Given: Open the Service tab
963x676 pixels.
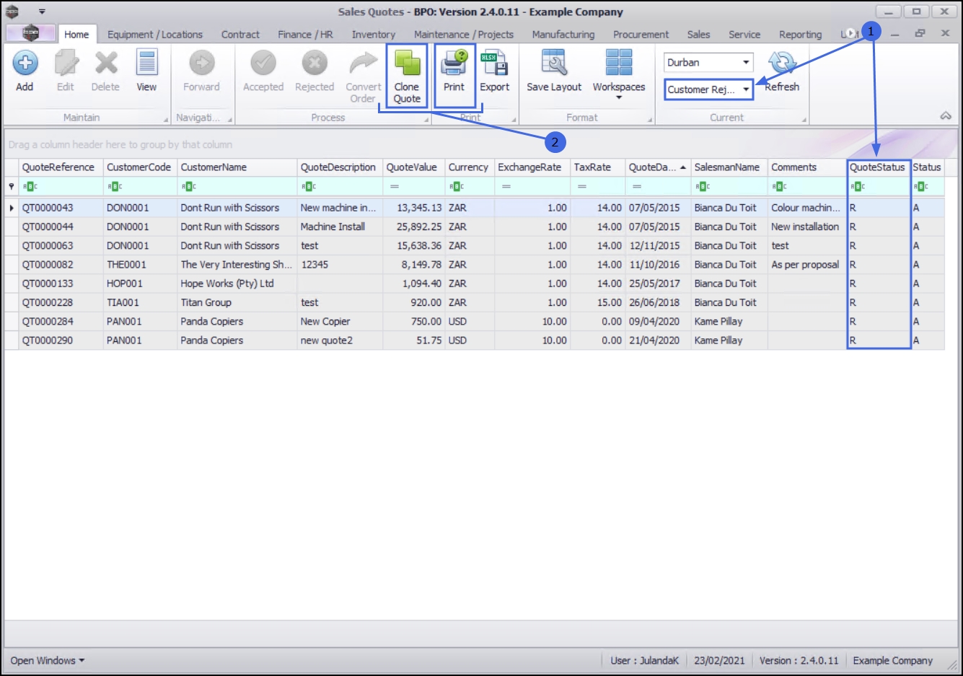Looking at the screenshot, I should (744, 34).
